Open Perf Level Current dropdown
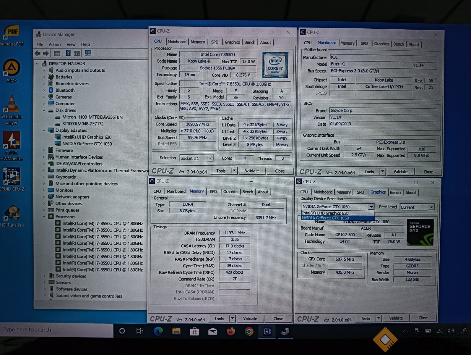The image size is (471, 355). click(x=431, y=207)
